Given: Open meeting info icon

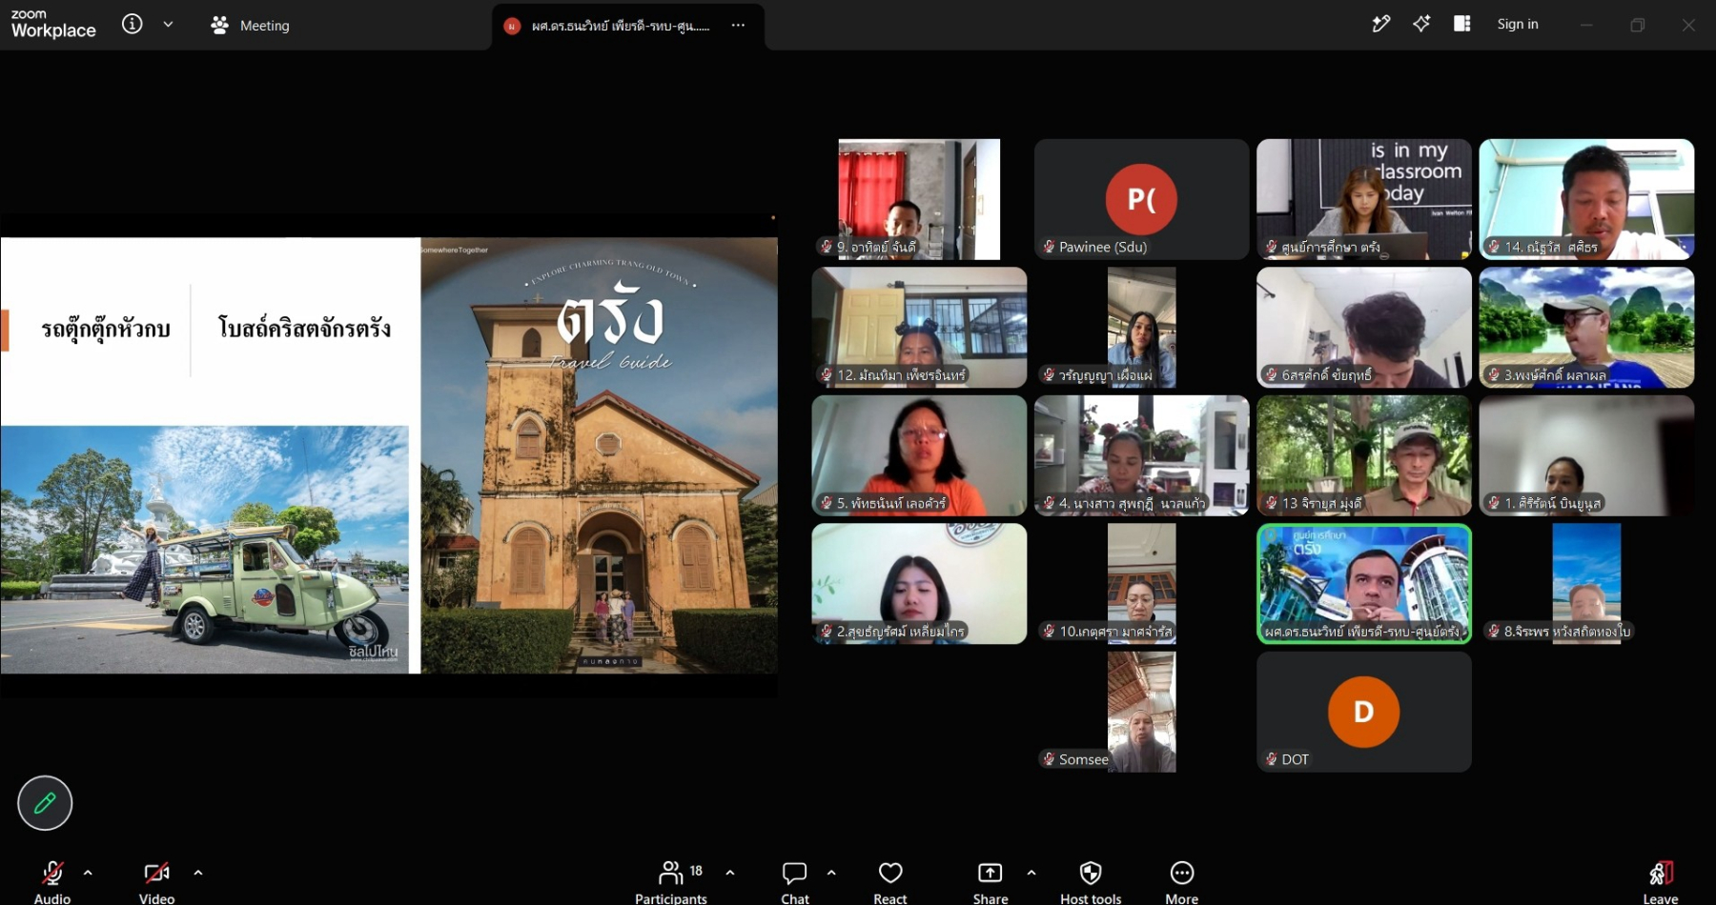Looking at the screenshot, I should click(x=133, y=25).
